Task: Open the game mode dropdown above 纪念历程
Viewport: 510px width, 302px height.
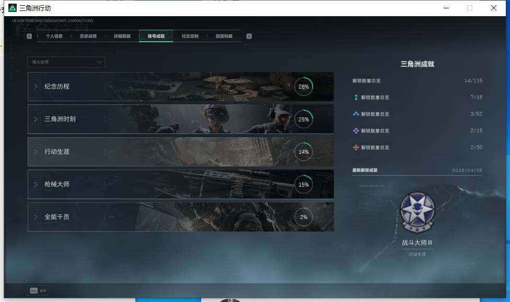Action: point(66,62)
